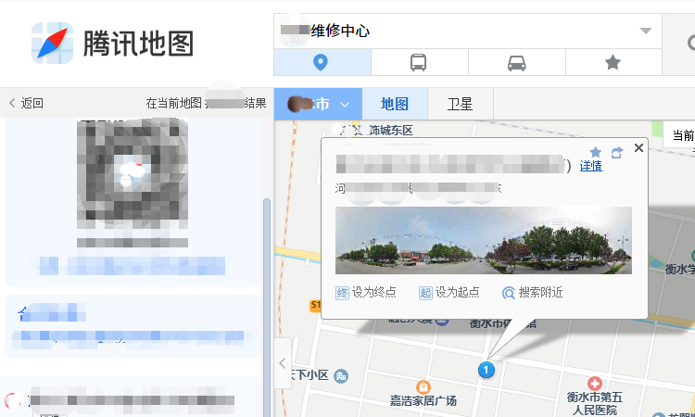Click the 衡水市第五人民医院 hospital icon

click(x=594, y=384)
